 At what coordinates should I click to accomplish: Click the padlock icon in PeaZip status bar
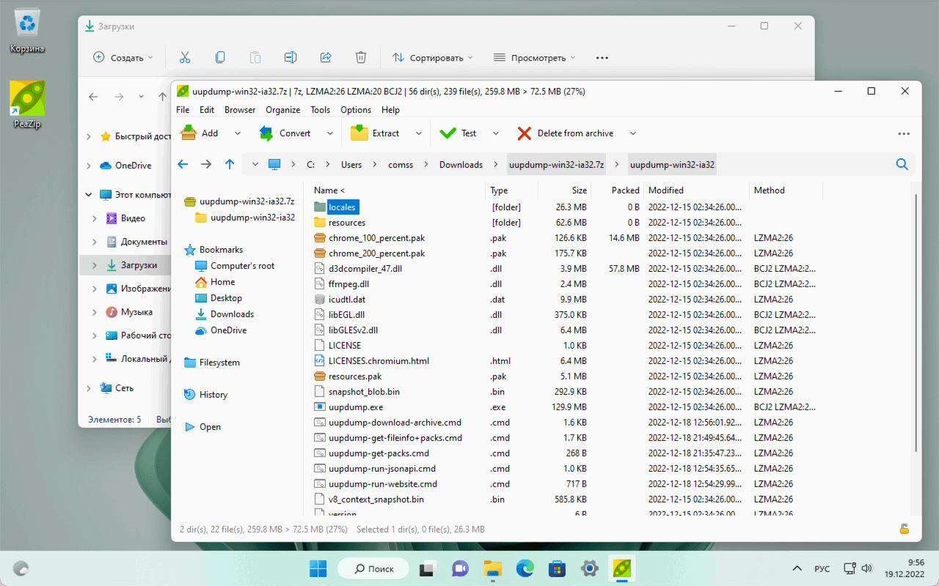point(905,529)
